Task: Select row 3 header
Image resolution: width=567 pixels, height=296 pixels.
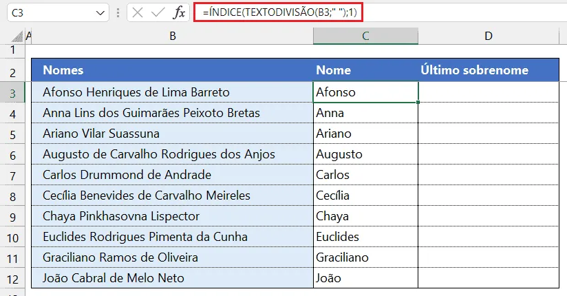Action: click(12, 93)
